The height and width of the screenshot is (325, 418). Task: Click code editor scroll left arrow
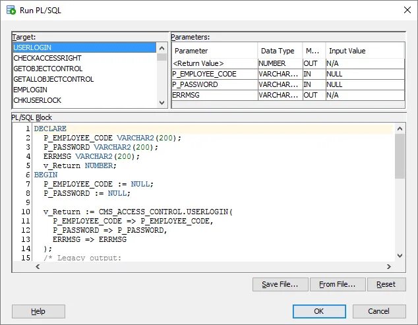pos(38,266)
